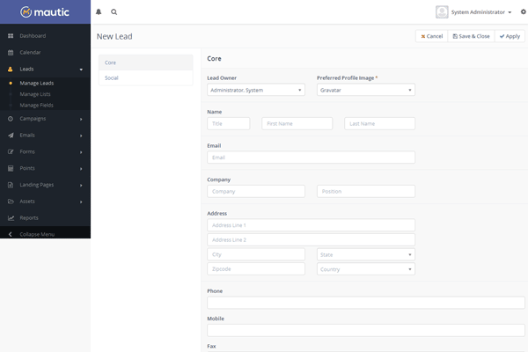Open the settings gear icon
The width and height of the screenshot is (528, 352).
pyautogui.click(x=522, y=12)
